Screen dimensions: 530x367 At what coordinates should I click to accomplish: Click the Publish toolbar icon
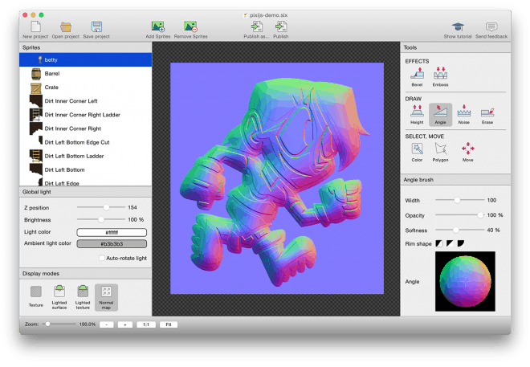(x=281, y=27)
